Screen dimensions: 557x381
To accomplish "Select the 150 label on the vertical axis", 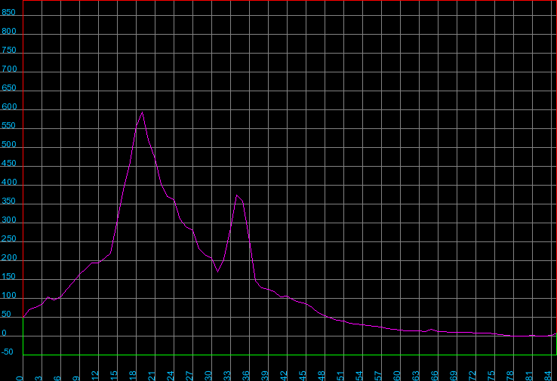I will coord(8,276).
